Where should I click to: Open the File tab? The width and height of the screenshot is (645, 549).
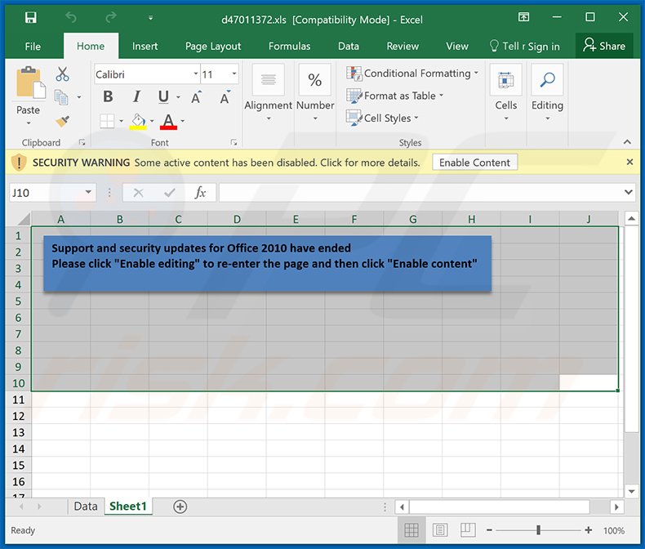coord(33,46)
